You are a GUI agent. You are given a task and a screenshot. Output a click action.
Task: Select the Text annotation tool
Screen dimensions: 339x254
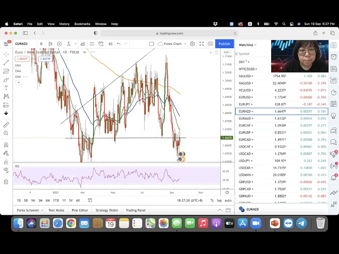point(6,88)
